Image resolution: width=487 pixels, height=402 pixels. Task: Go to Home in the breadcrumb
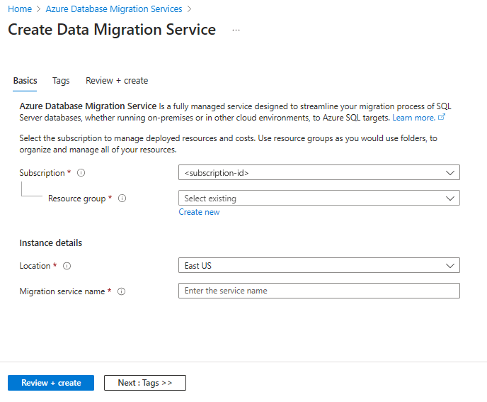pyautogui.click(x=20, y=9)
